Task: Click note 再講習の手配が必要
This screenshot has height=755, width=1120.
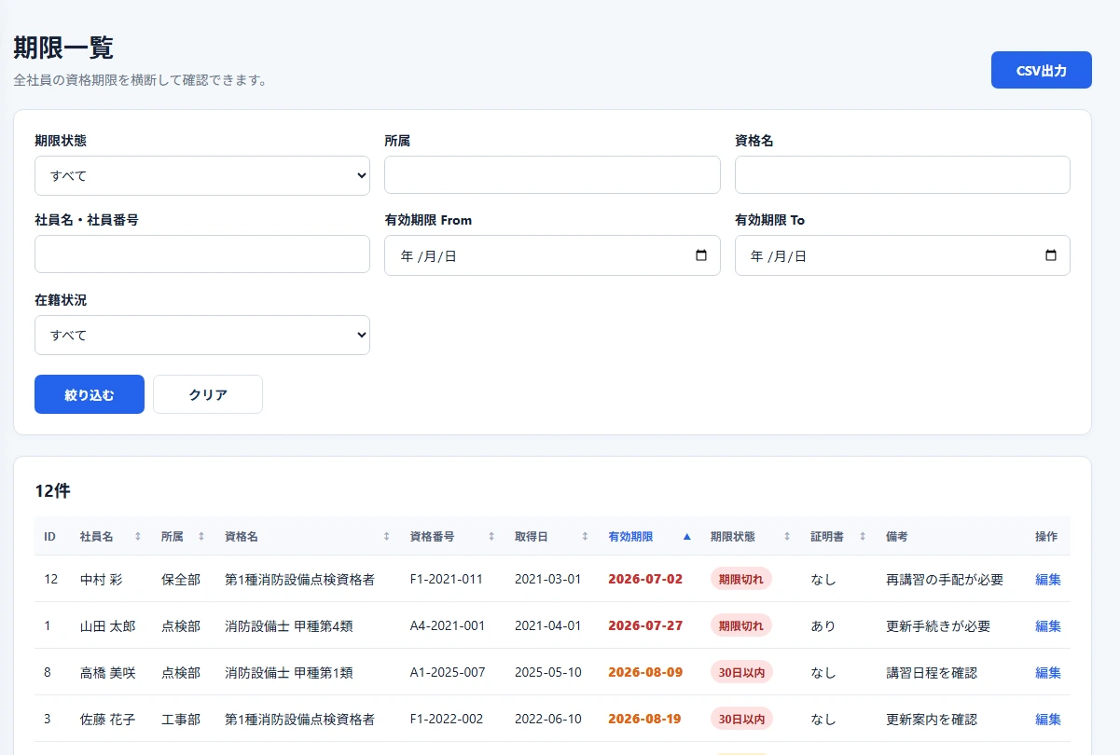Action: [x=945, y=579]
